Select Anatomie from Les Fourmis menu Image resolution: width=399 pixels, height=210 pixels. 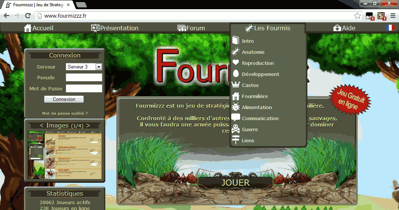[253, 52]
